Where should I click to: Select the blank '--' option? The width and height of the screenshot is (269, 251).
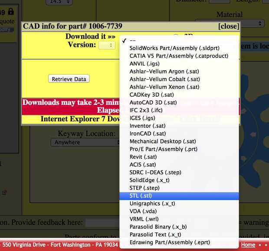[179, 40]
